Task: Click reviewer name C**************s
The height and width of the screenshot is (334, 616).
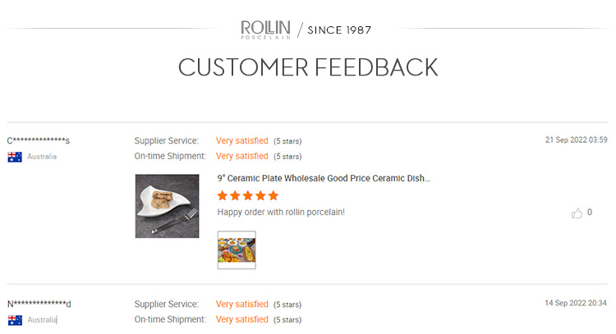Action: click(x=39, y=140)
